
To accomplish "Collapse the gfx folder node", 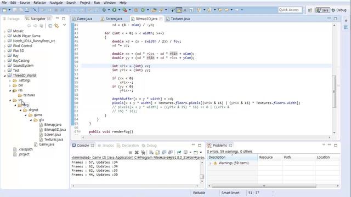I will (31, 120).
